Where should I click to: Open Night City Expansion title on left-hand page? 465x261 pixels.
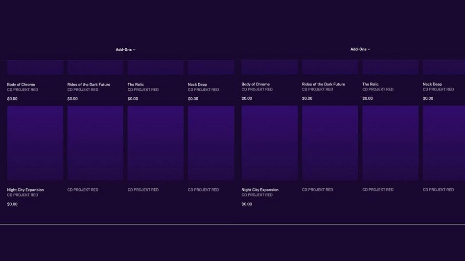[x=25, y=190]
